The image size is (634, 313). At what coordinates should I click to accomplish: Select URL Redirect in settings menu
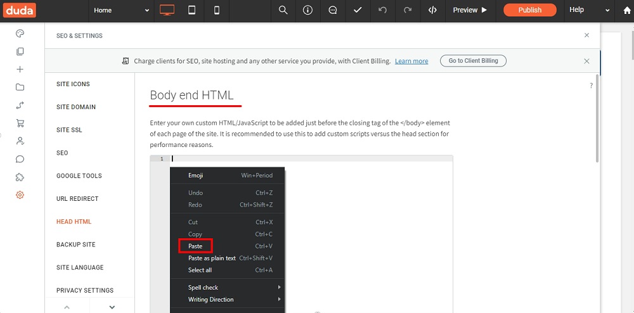pos(77,199)
